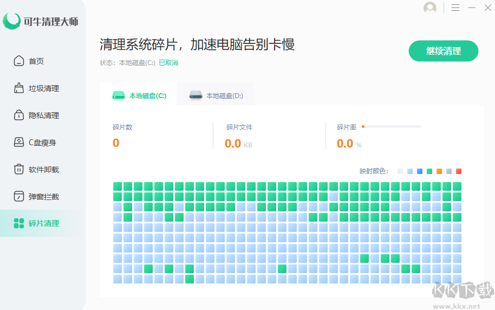Click the 映射颜色 label
Screen dimensions: 495x310
point(374,171)
